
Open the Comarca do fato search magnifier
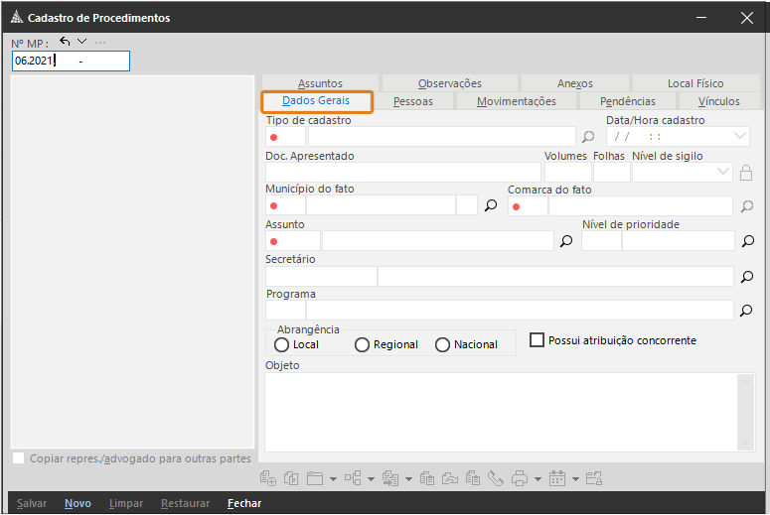747,206
